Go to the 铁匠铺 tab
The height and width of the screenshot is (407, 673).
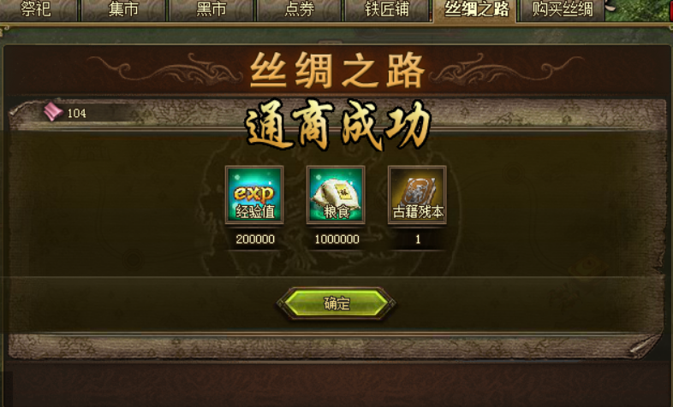pyautogui.click(x=387, y=10)
